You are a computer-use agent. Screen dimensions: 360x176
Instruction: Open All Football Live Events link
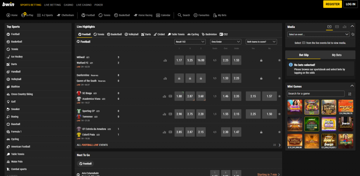92,145
